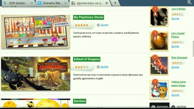Click the blue favicon on Скачать tab
Screen dimensions: 194x109
tap(39, 3)
